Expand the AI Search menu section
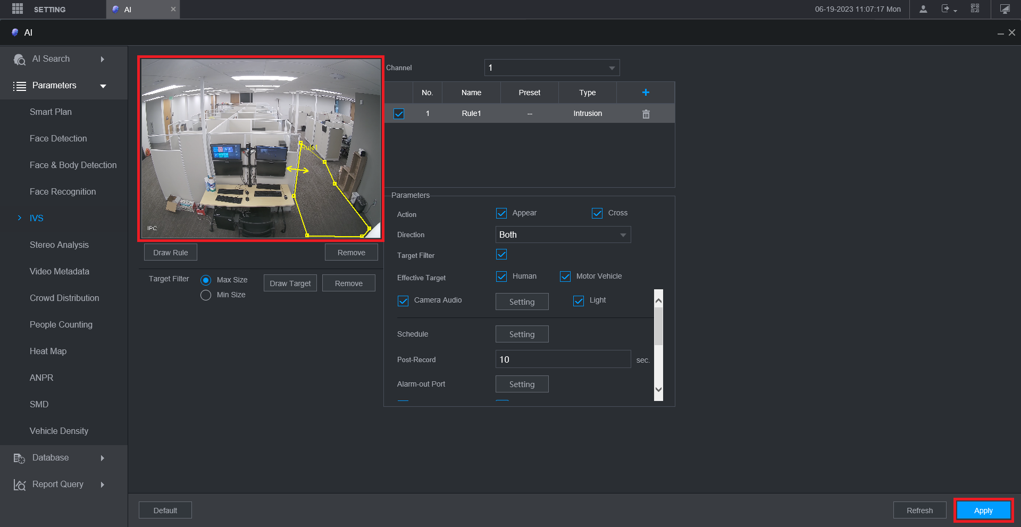This screenshot has width=1021, height=527. click(x=58, y=59)
